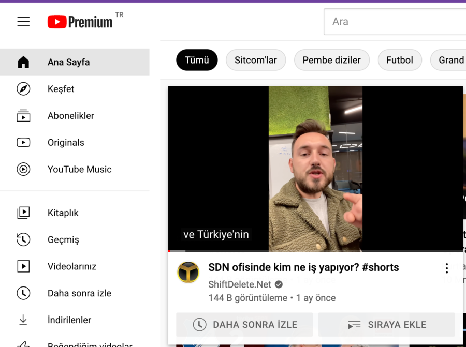Click the DAHA SONRA İZLE button
466x347 pixels.
click(244, 324)
